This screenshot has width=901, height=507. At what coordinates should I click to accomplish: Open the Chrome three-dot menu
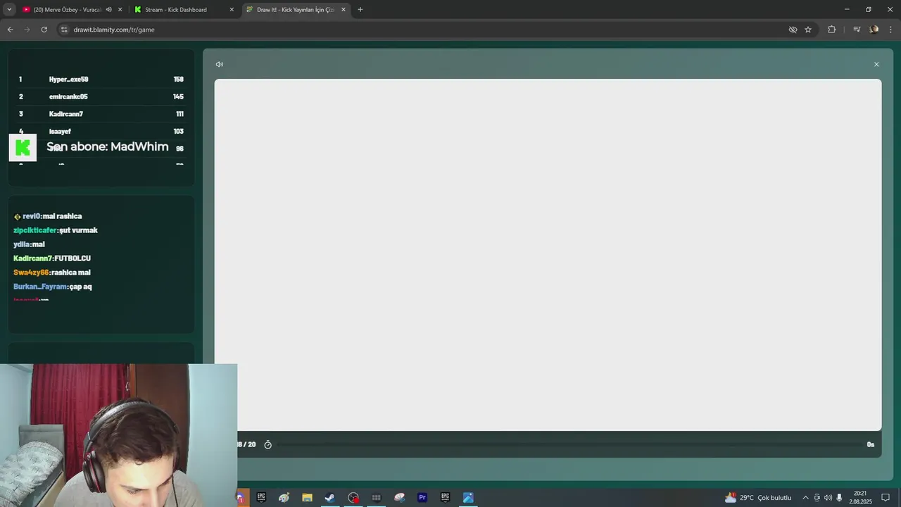tap(891, 30)
